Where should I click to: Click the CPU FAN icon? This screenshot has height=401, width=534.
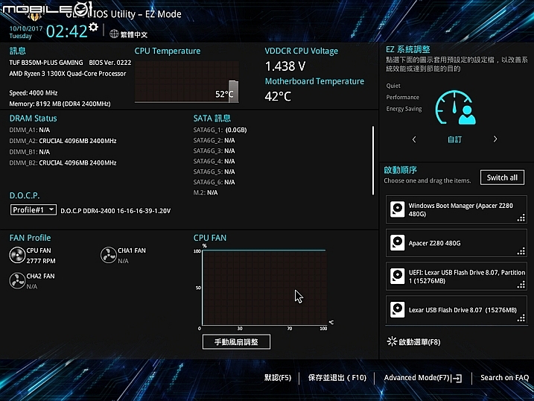coord(17,255)
